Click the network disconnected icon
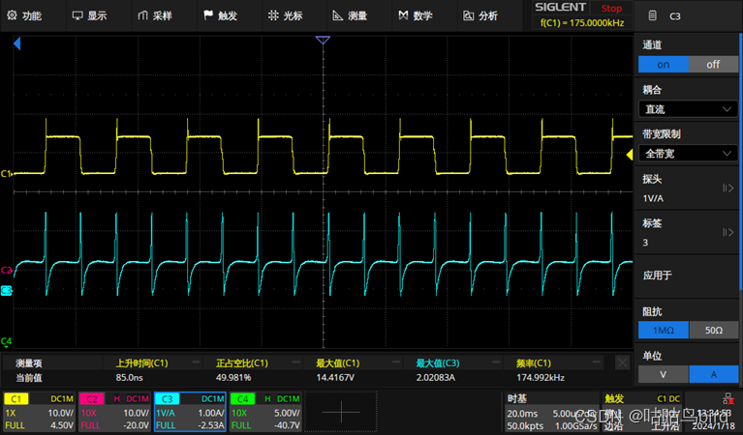Viewport: 743px width, 435px height. tap(728, 399)
